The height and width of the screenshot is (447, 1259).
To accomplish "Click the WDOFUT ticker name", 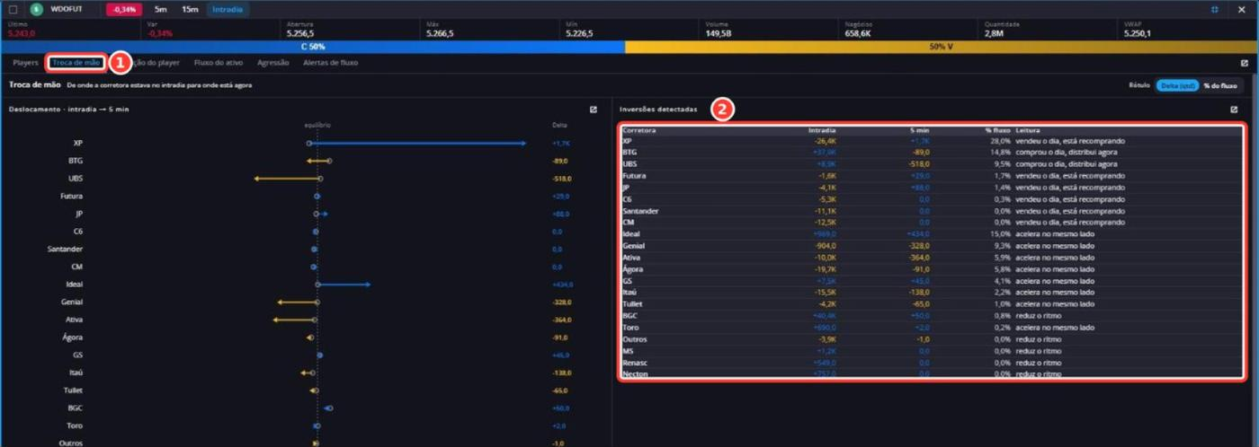I will tap(67, 9).
